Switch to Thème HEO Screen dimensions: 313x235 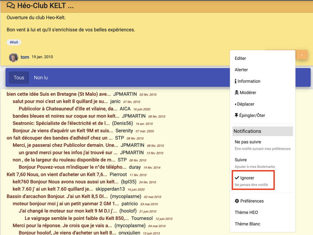pos(246,212)
